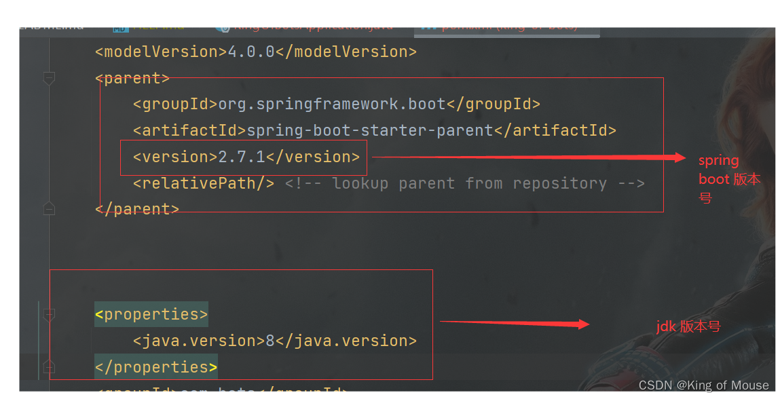Click the spring-boot-starter-parent artifactId value
The height and width of the screenshot is (399, 780).
click(x=369, y=130)
